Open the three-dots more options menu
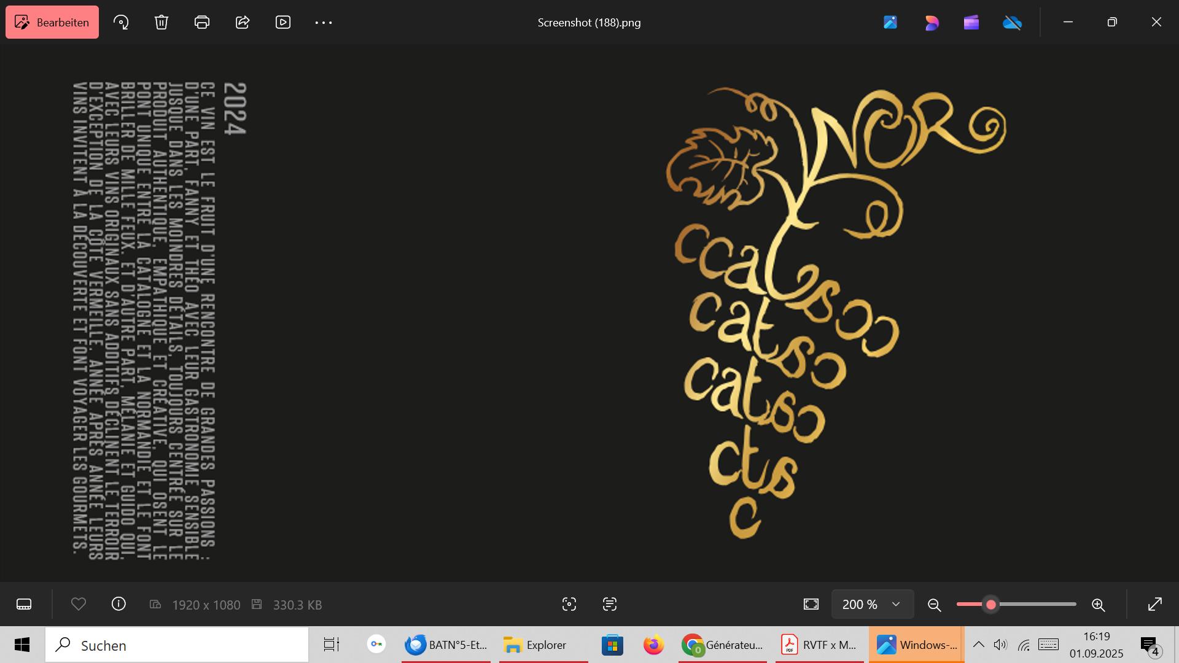 pyautogui.click(x=324, y=23)
